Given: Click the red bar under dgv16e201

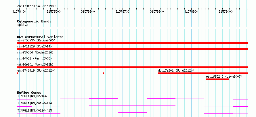Looking at the screenshot, I should coord(132,67).
